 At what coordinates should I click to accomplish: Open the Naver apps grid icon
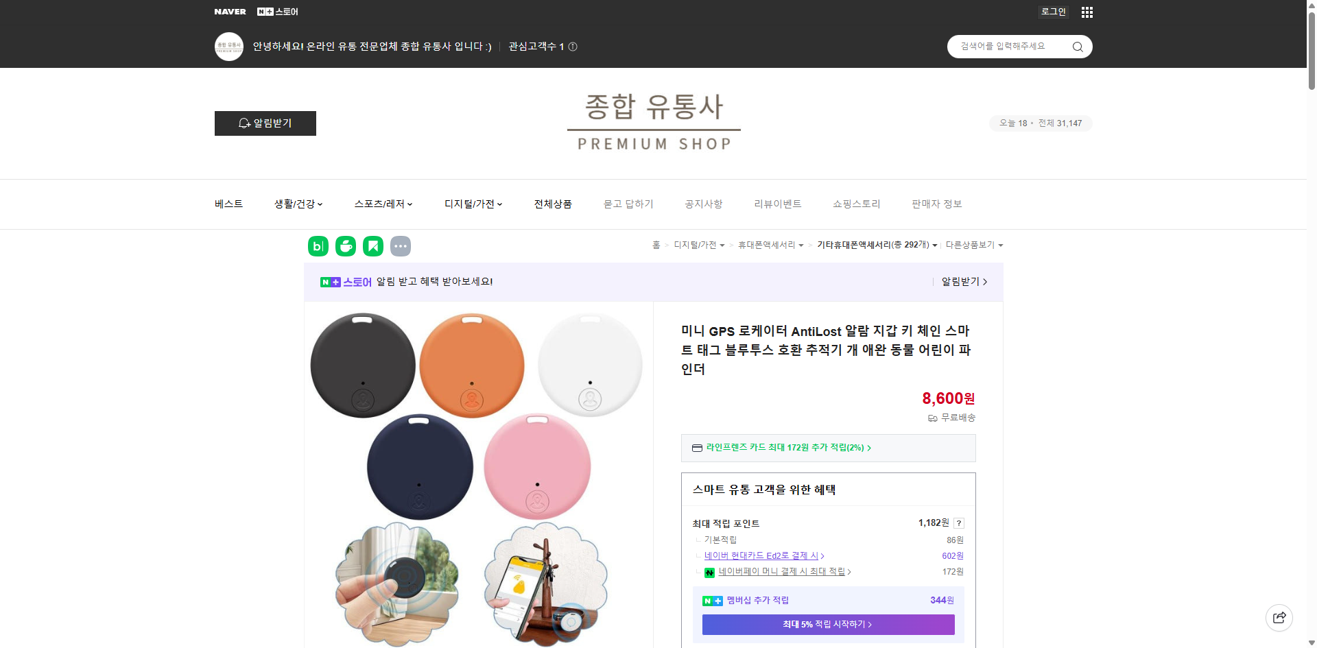click(x=1087, y=12)
